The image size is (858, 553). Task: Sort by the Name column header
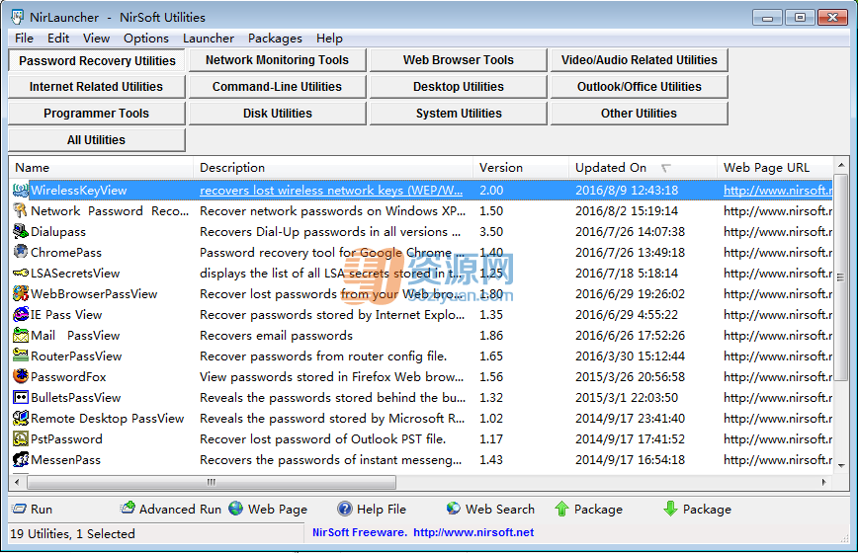pyautogui.click(x=101, y=168)
